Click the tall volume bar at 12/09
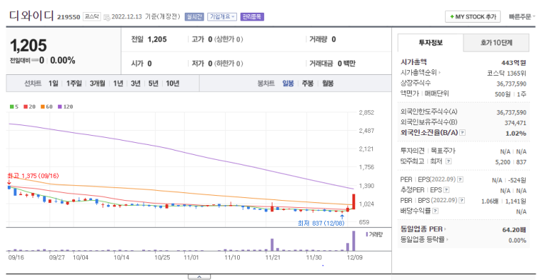The height and width of the screenshot is (280, 547). 354,241
